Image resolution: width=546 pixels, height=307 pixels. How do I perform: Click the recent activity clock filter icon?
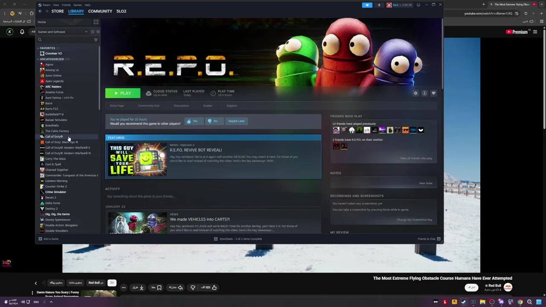pos(93,32)
